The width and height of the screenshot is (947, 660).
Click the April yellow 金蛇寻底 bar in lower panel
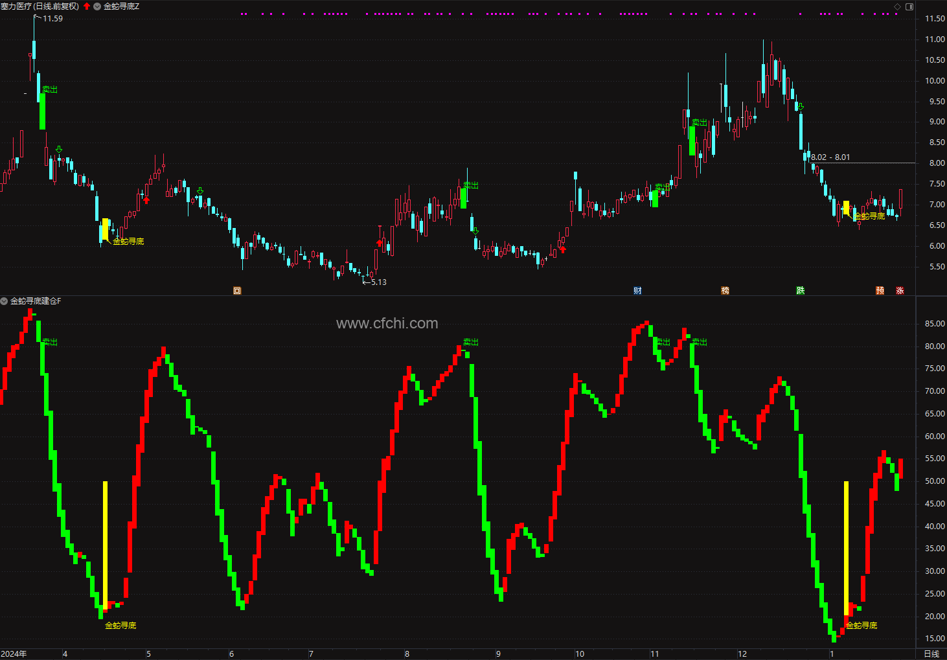tap(105, 545)
